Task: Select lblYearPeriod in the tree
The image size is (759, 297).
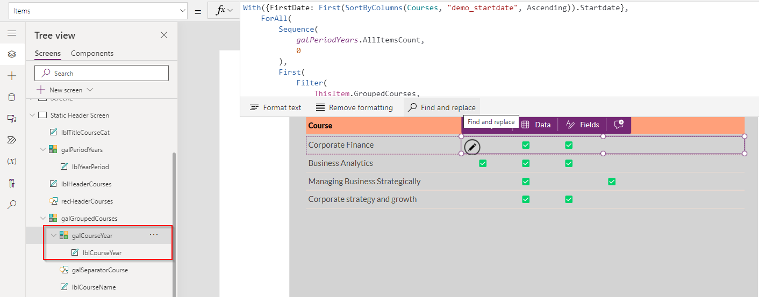Action: coord(90,166)
